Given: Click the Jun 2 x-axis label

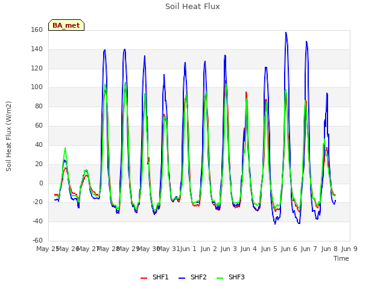Looking at the screenshot, I should pos(209,249).
